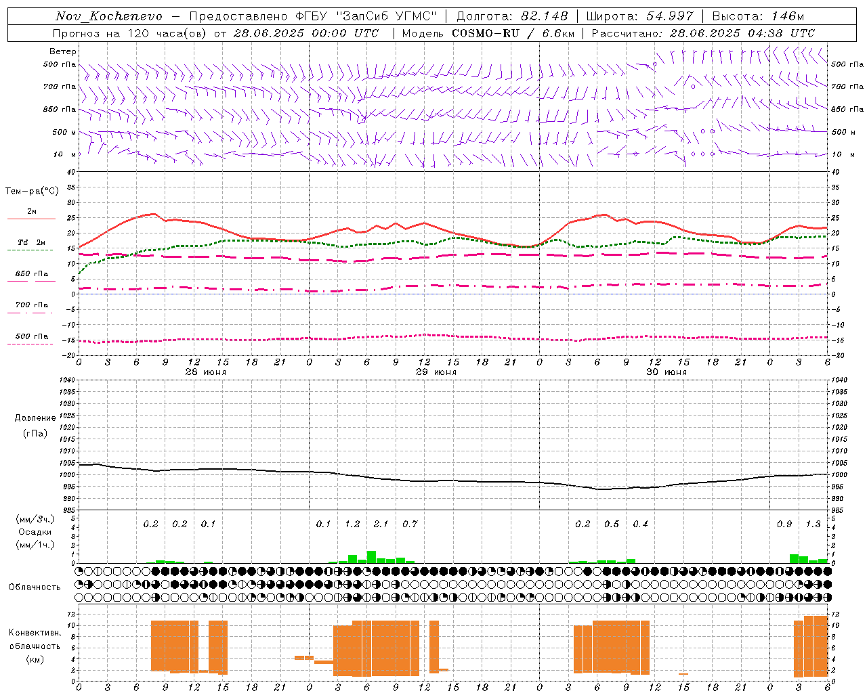Click the station name "Nov_Kochenevo" in the header

coord(109,16)
